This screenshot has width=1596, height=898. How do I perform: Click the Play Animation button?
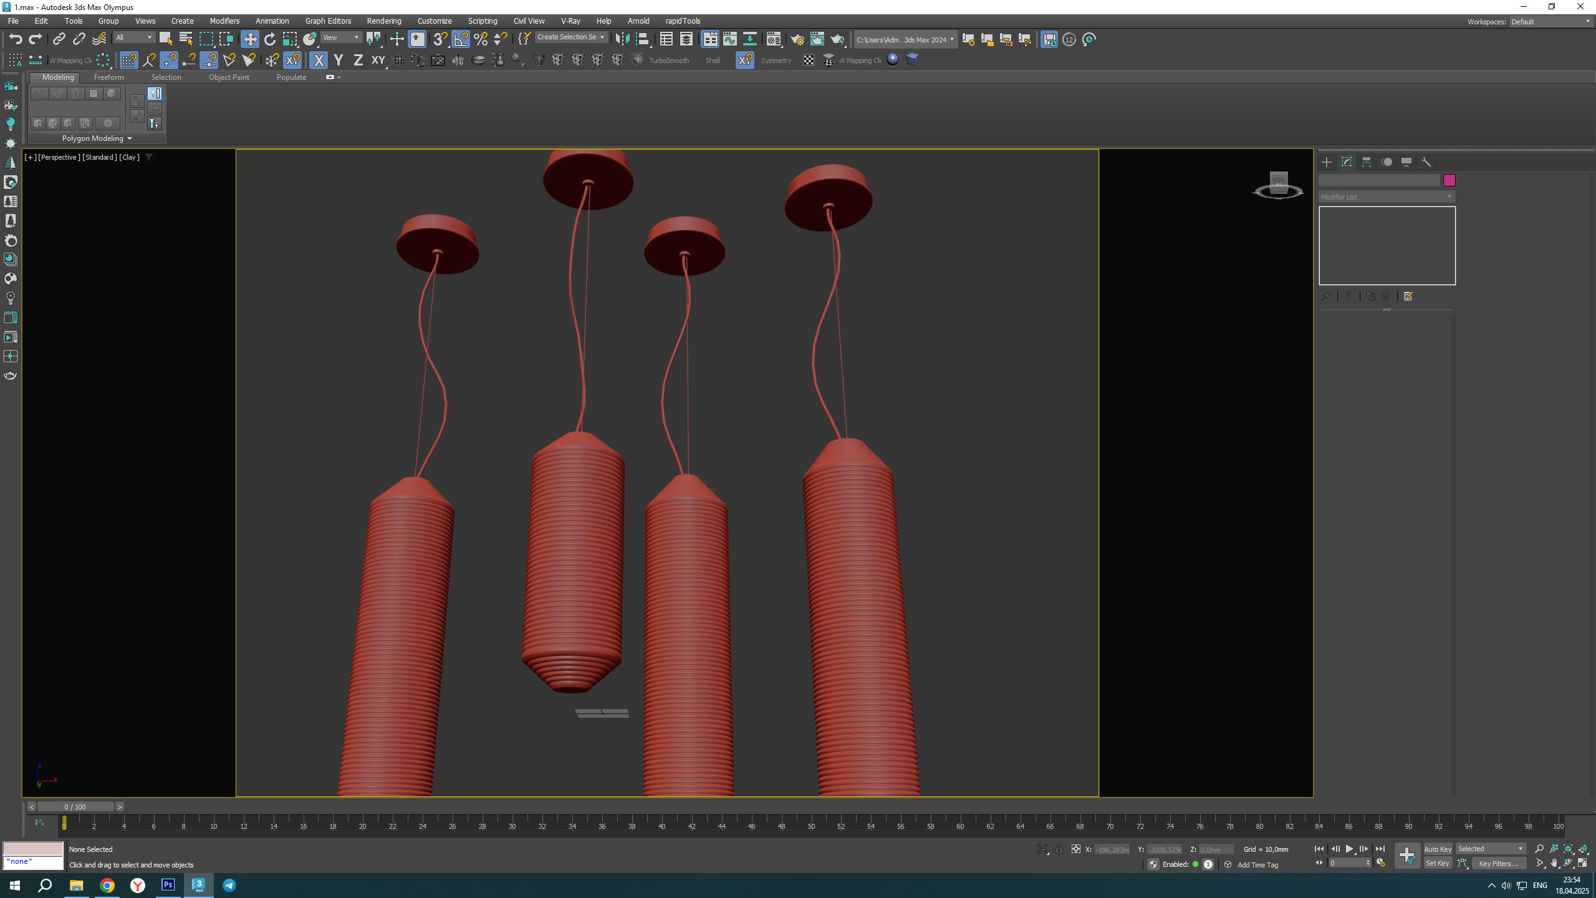tap(1350, 849)
